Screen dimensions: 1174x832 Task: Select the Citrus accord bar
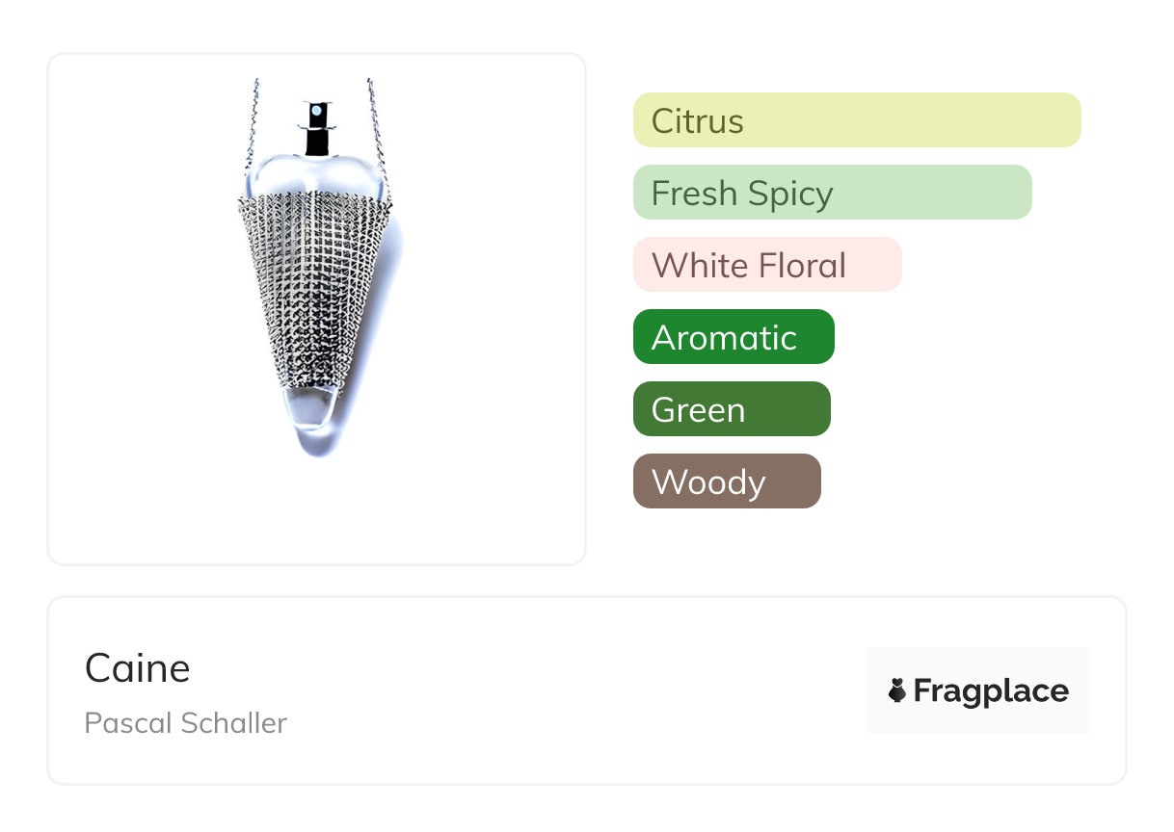point(857,120)
